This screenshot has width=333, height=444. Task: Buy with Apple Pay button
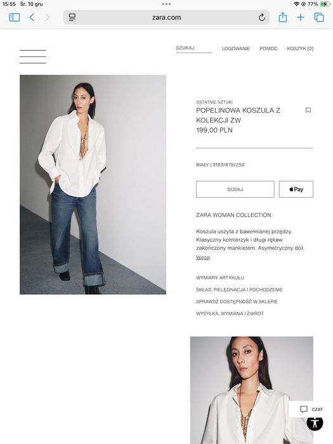pyautogui.click(x=296, y=189)
